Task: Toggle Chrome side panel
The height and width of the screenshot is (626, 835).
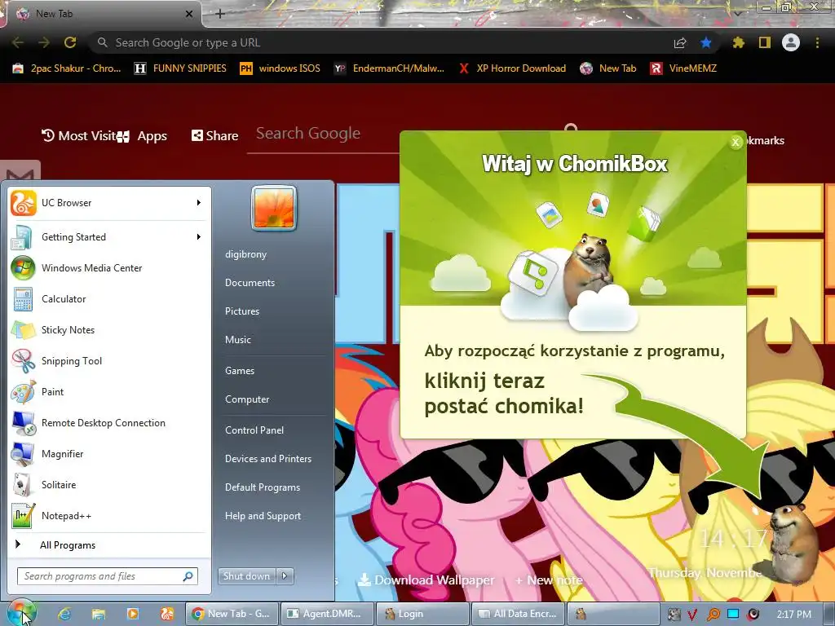Action: [765, 42]
